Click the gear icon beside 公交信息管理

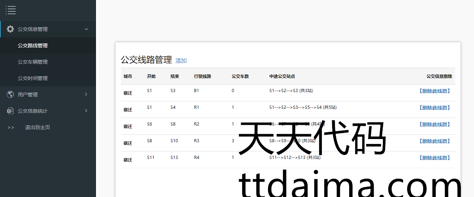[10, 29]
